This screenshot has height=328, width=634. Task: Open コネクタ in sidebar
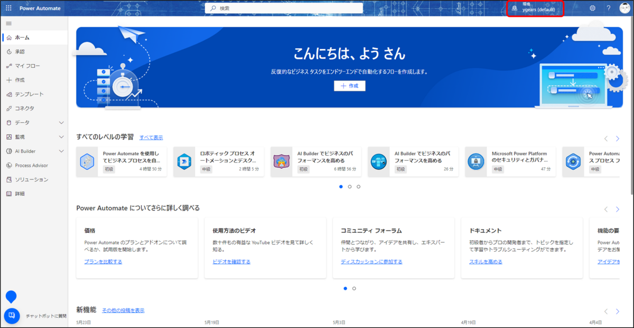[x=35, y=108]
